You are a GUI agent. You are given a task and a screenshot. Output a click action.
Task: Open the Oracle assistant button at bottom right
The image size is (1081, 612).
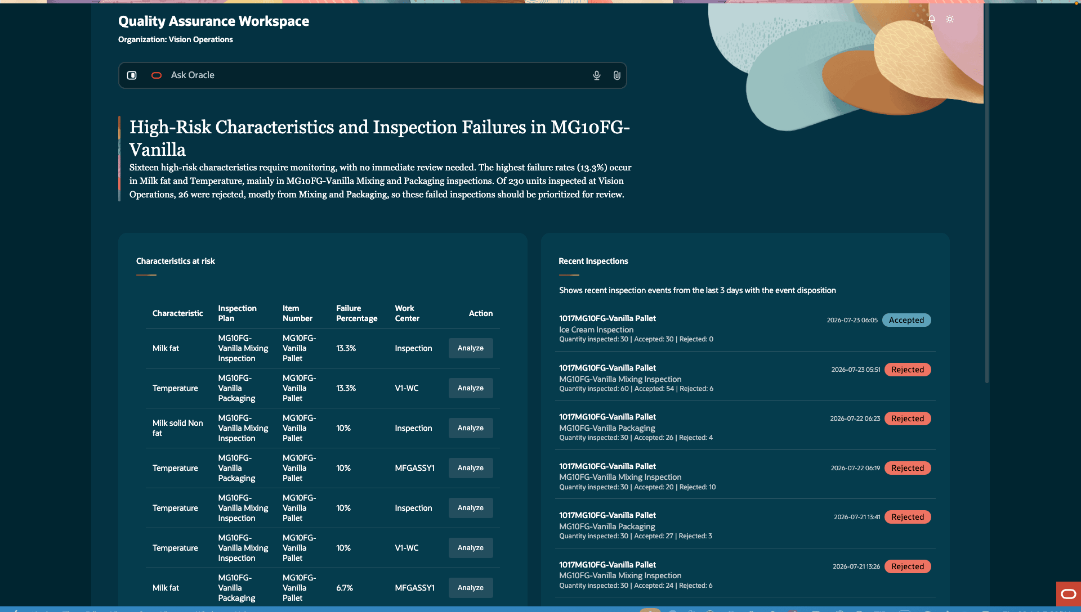1068,594
